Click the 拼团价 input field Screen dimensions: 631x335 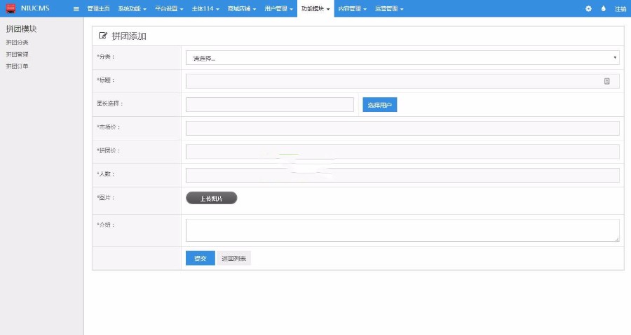(x=402, y=152)
